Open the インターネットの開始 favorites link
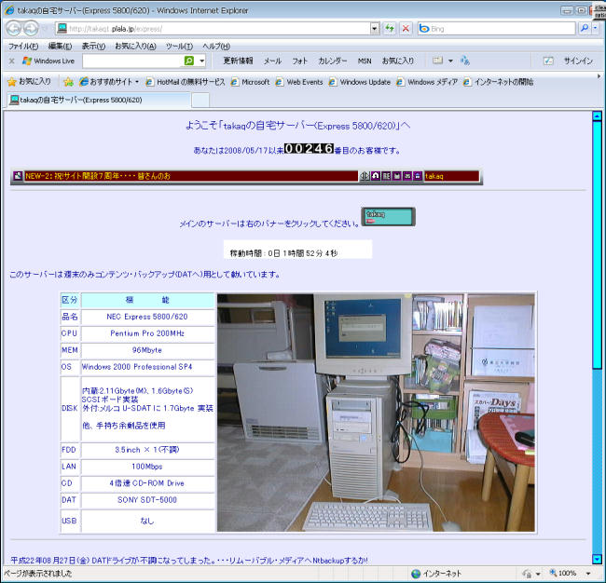The image size is (606, 583). coord(499,82)
